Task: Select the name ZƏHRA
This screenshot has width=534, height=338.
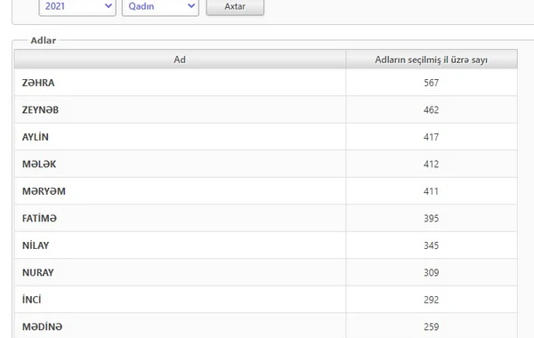Action: click(x=38, y=83)
